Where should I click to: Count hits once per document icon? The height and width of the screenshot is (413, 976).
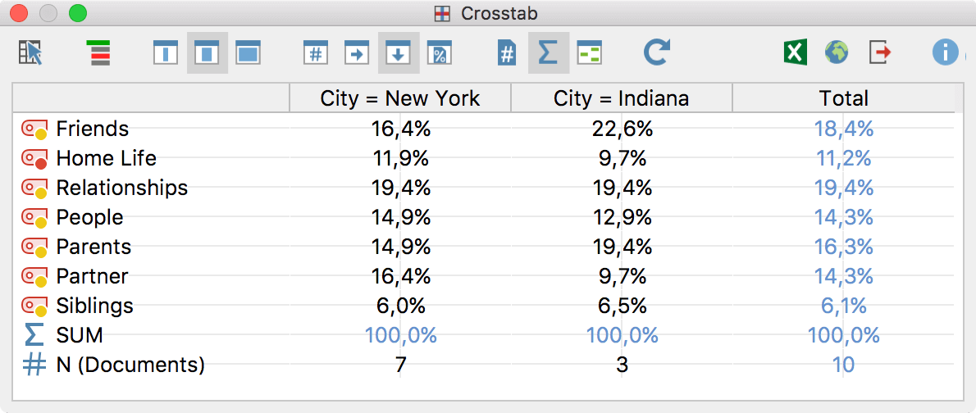(x=508, y=53)
